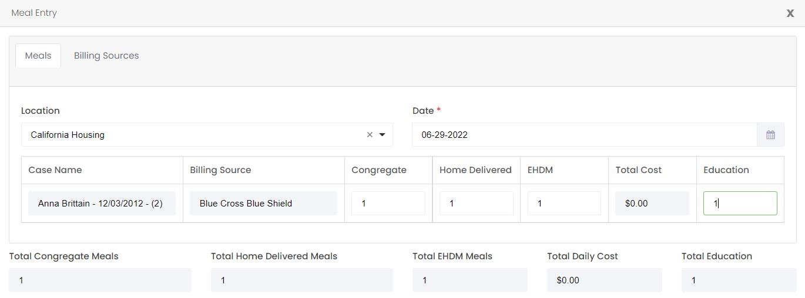Click the California Housing location combo box

(x=194, y=135)
